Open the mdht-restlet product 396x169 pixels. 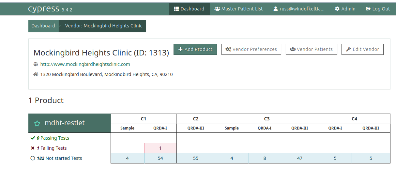coord(65,123)
